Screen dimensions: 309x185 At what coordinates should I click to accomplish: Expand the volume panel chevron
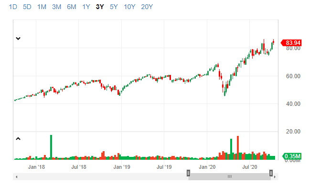[18, 139]
